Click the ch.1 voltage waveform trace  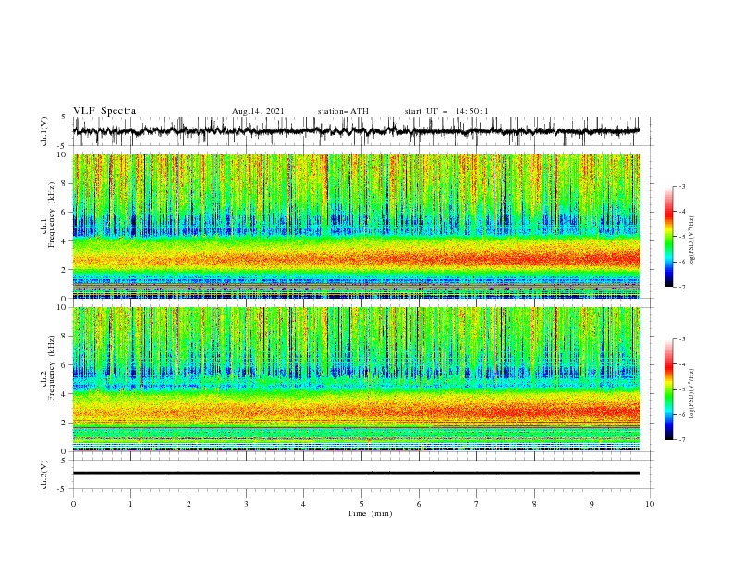click(x=356, y=131)
